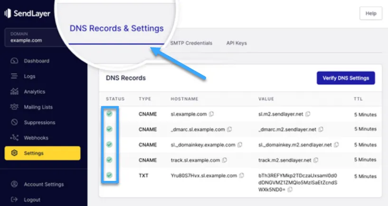Copy value track.m2.sendlayer.net
This screenshot has width=388, height=206.
click(316, 160)
